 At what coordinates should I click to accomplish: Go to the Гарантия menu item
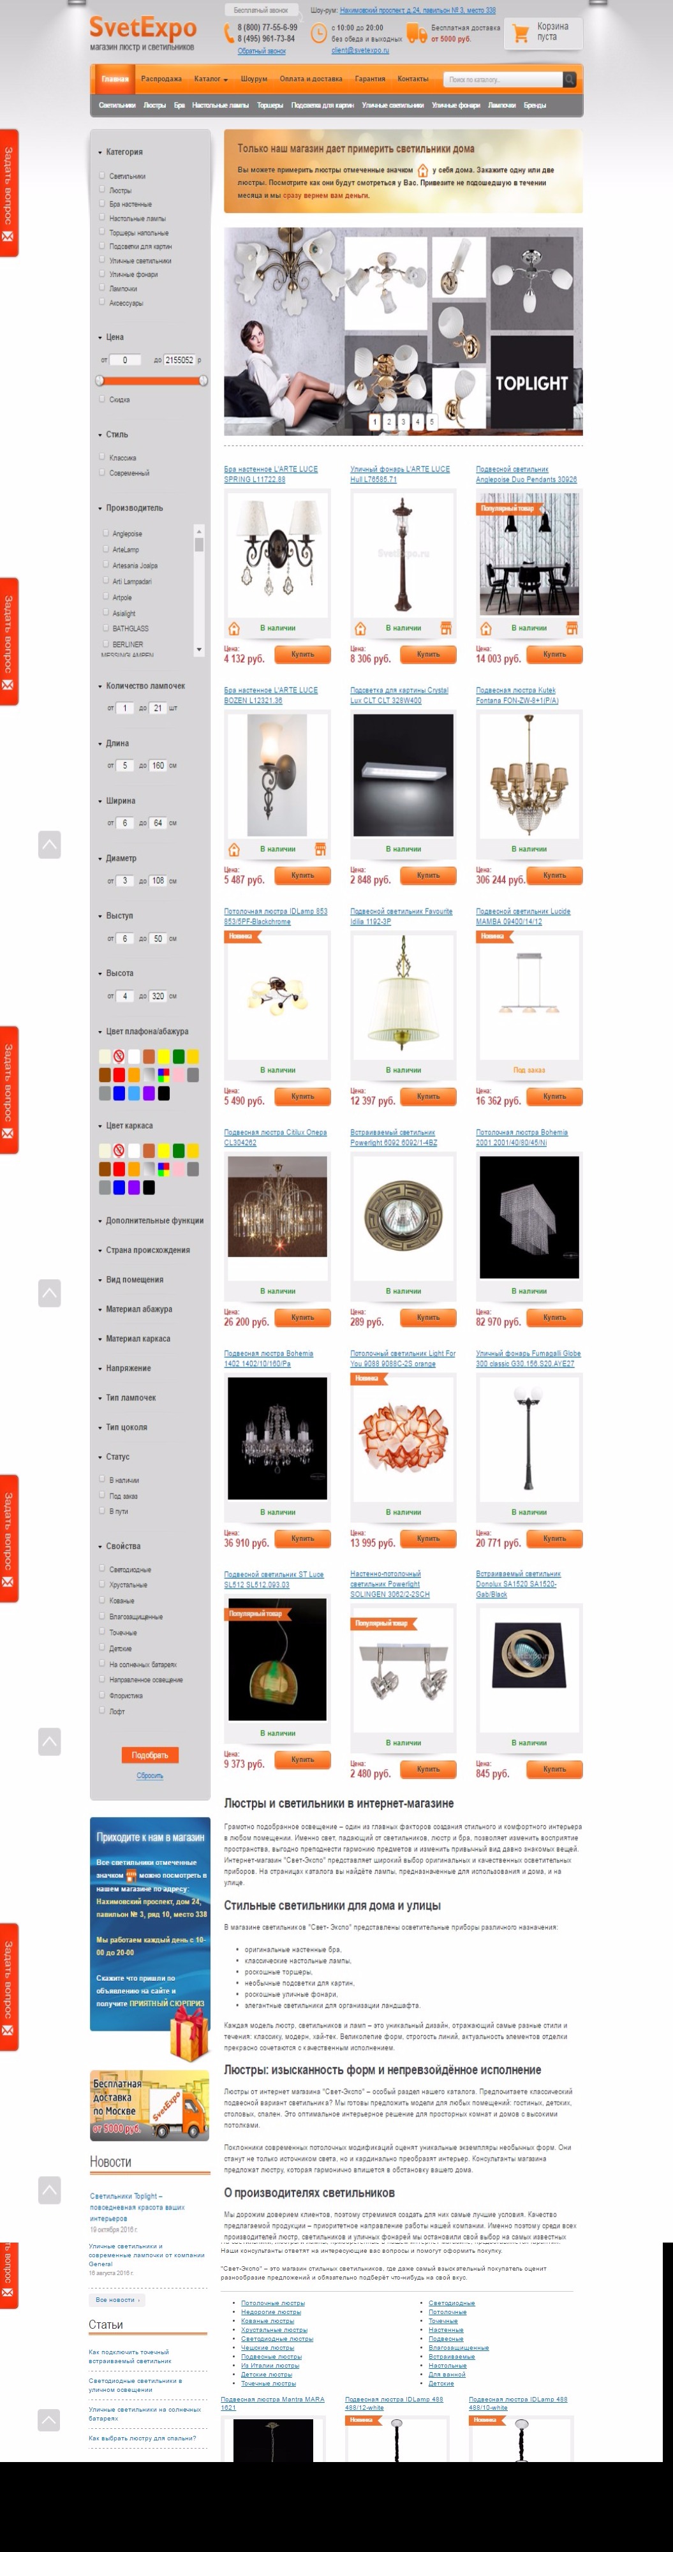(370, 78)
